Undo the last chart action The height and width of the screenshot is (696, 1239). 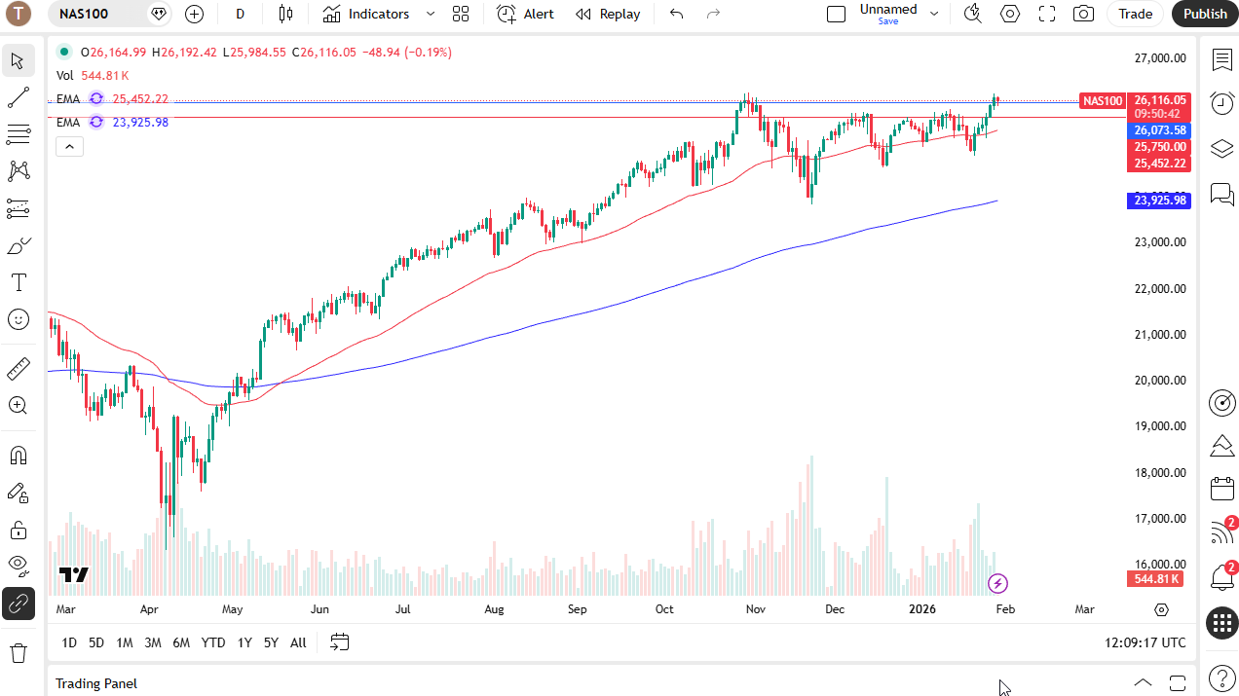677,14
